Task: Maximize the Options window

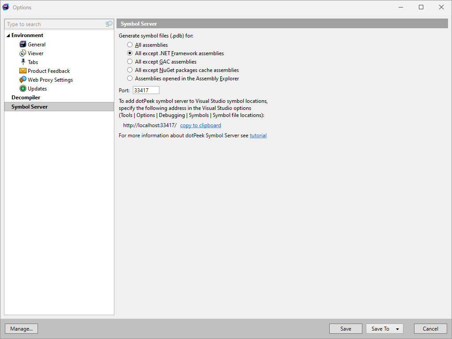Action: tap(421, 7)
